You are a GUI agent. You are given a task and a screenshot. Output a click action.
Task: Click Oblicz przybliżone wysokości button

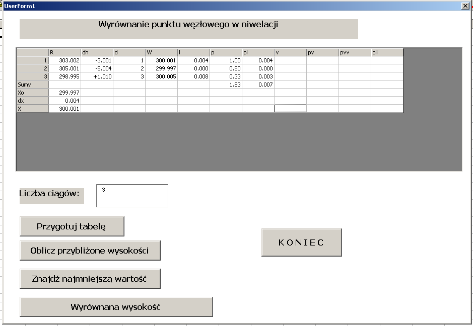click(x=90, y=251)
